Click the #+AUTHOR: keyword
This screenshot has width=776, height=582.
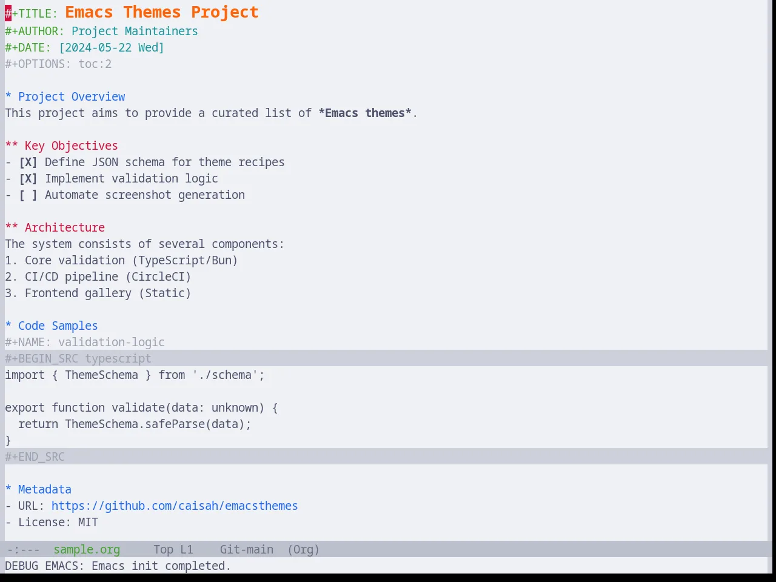(35, 32)
